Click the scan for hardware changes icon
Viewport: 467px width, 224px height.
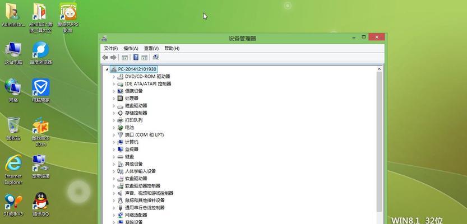[156, 57]
